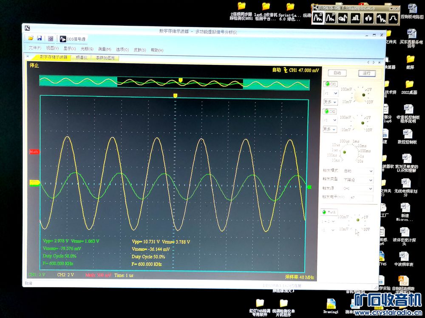Click the save floppy disk icon
This screenshot has height=318, width=425.
click(x=39, y=38)
